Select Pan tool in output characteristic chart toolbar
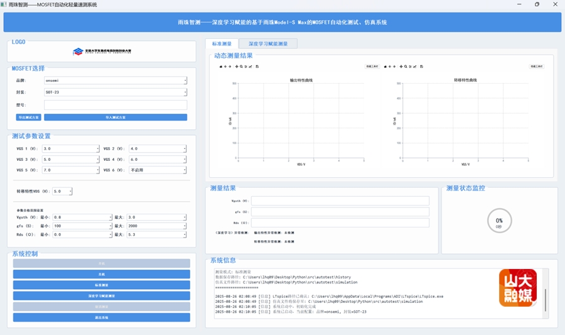 (x=237, y=67)
